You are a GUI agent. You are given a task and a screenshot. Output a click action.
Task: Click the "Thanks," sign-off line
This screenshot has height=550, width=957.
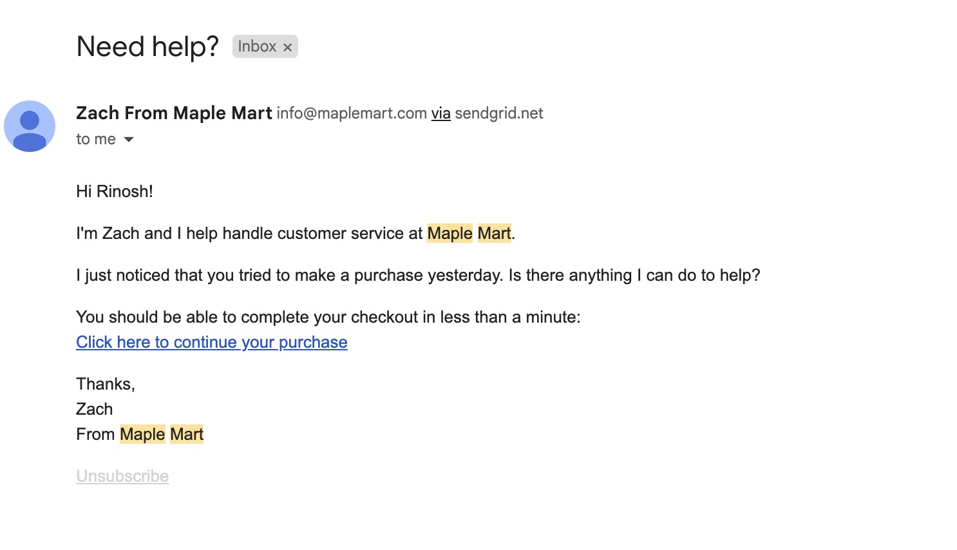coord(106,384)
